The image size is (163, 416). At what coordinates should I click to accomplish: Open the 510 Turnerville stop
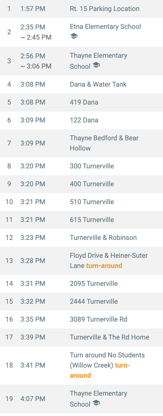(x=82, y=202)
